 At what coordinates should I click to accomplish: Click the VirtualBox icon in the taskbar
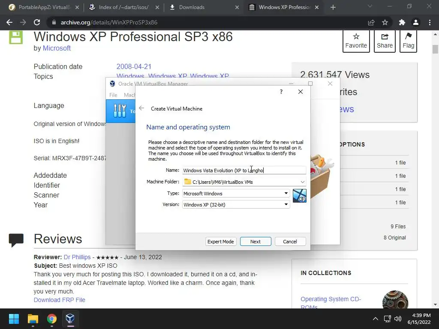70,319
